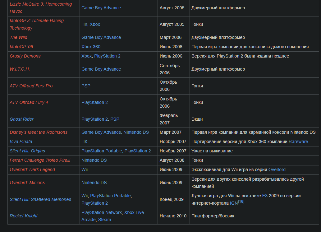The image size is (321, 232).
Task: Open The Wild game link
Action: pos(18,37)
